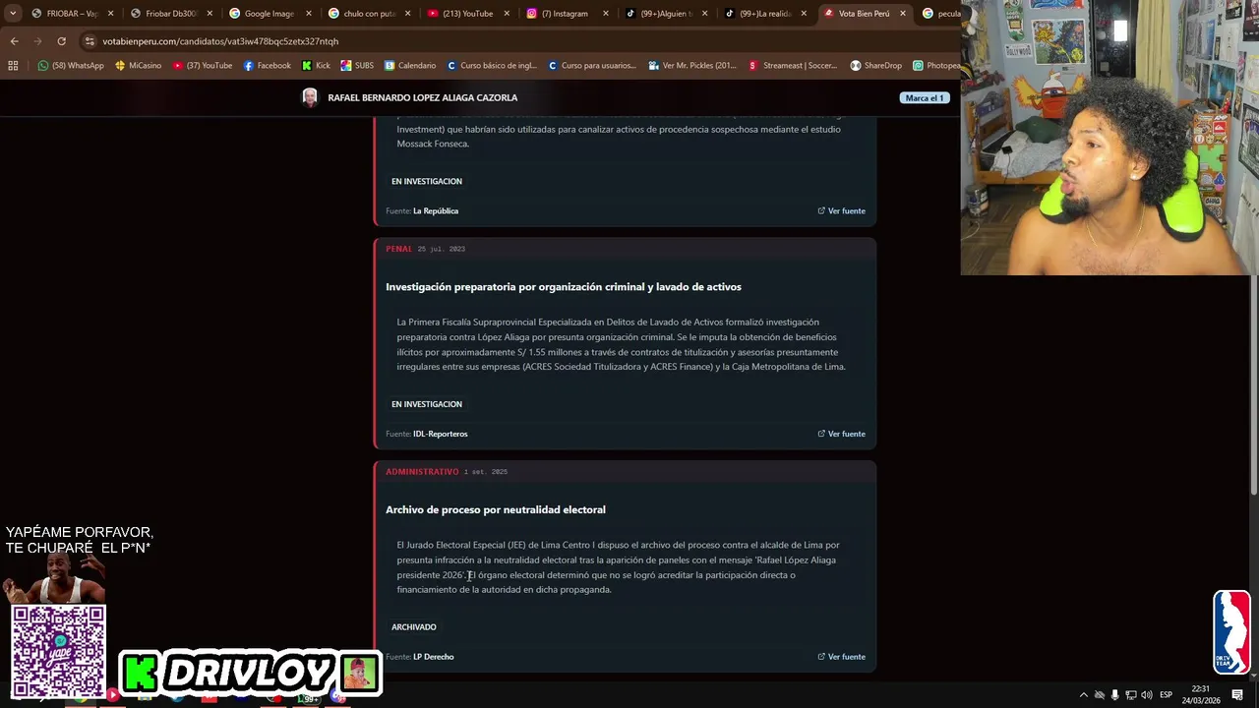Image resolution: width=1259 pixels, height=708 pixels.
Task: Open the network tray icon
Action: point(1130,695)
